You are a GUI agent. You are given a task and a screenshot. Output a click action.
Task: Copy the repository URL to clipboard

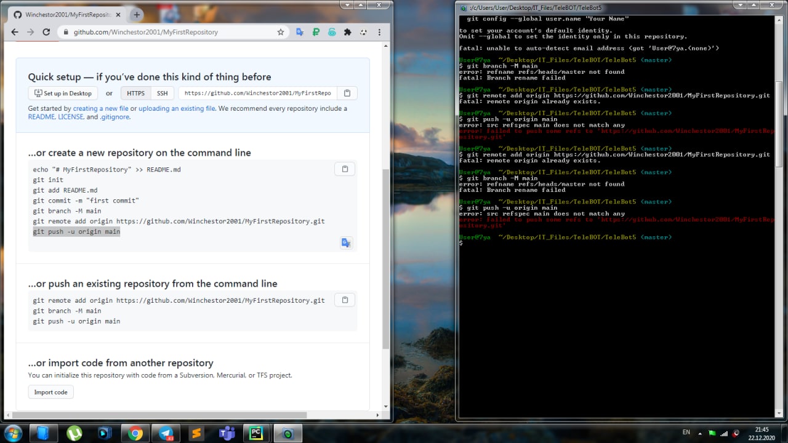pyautogui.click(x=347, y=94)
